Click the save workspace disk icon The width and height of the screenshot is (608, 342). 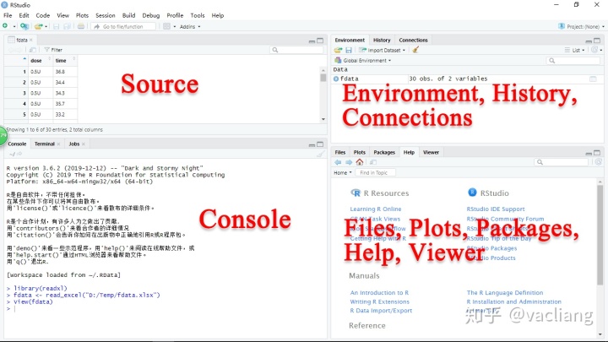(x=349, y=50)
